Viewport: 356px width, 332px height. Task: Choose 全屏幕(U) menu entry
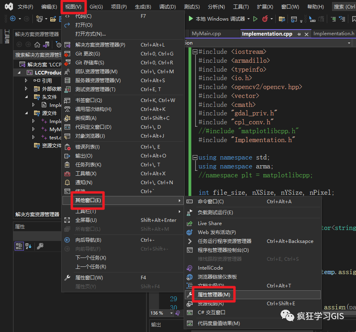pyautogui.click(x=123, y=220)
